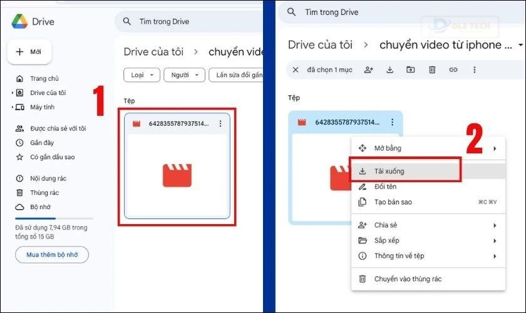Open Được chia sẻ với tôi
This screenshot has height=313, width=526.
tap(58, 128)
